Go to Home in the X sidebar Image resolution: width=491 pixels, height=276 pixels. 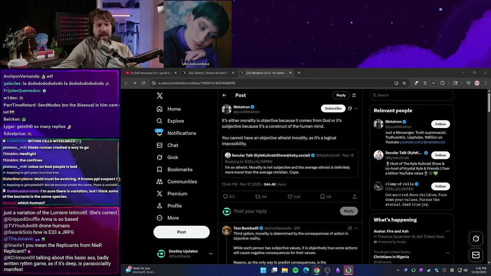click(169, 109)
